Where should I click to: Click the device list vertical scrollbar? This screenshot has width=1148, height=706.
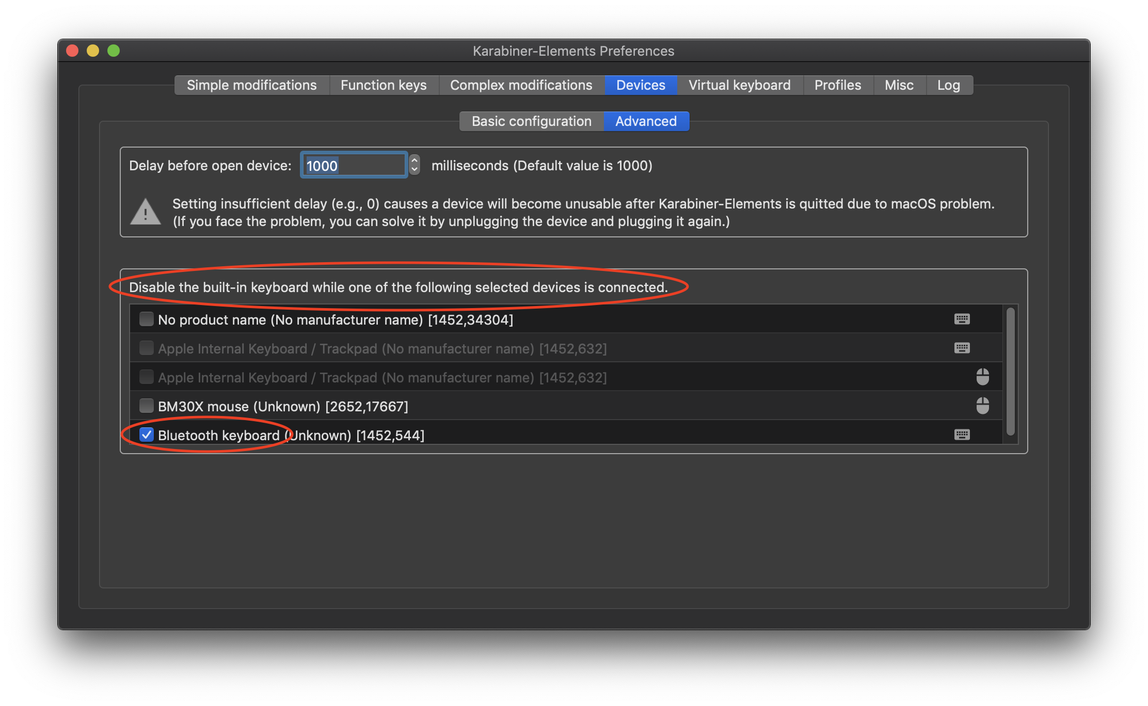click(x=1010, y=372)
